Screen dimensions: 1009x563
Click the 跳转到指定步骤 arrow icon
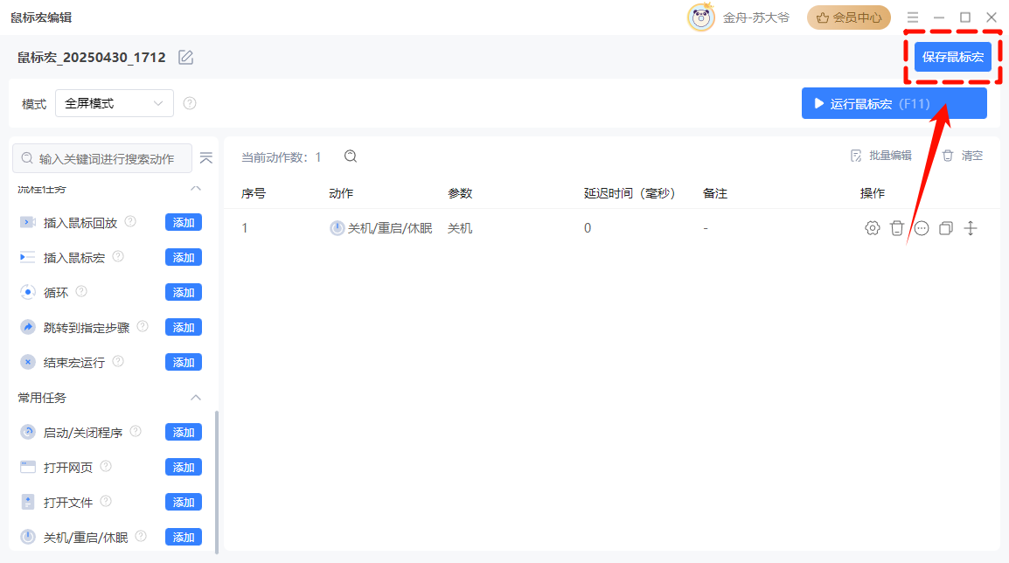pyautogui.click(x=28, y=327)
